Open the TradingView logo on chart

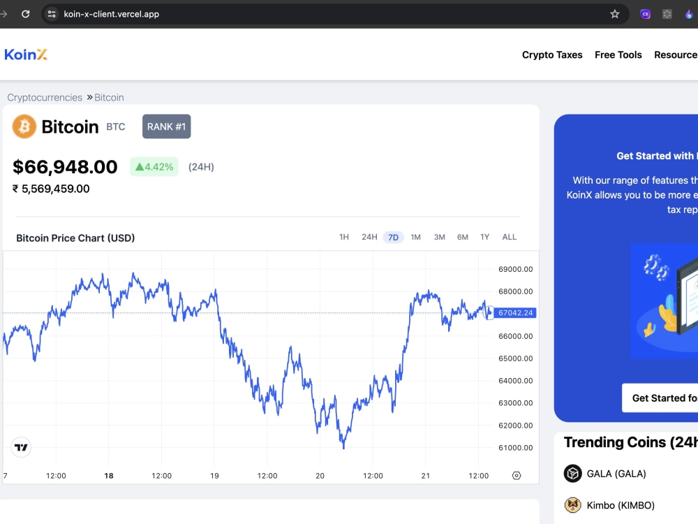point(21,447)
